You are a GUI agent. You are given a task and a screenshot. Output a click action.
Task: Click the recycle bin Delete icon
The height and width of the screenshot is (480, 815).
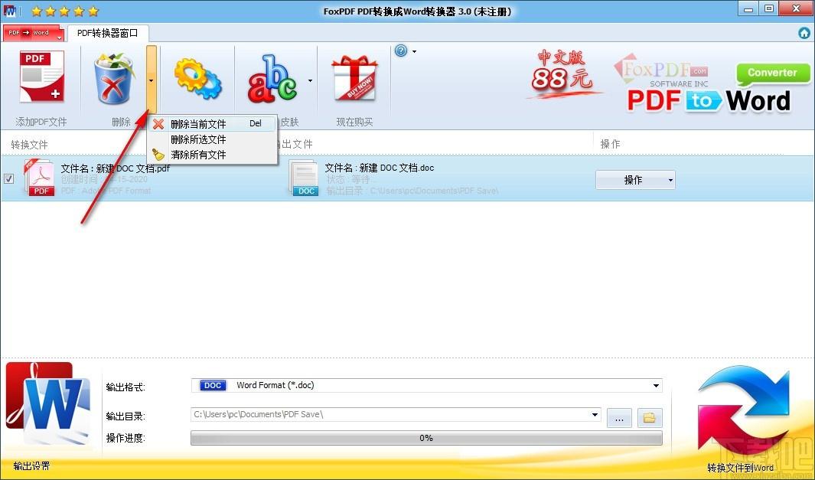tap(113, 78)
